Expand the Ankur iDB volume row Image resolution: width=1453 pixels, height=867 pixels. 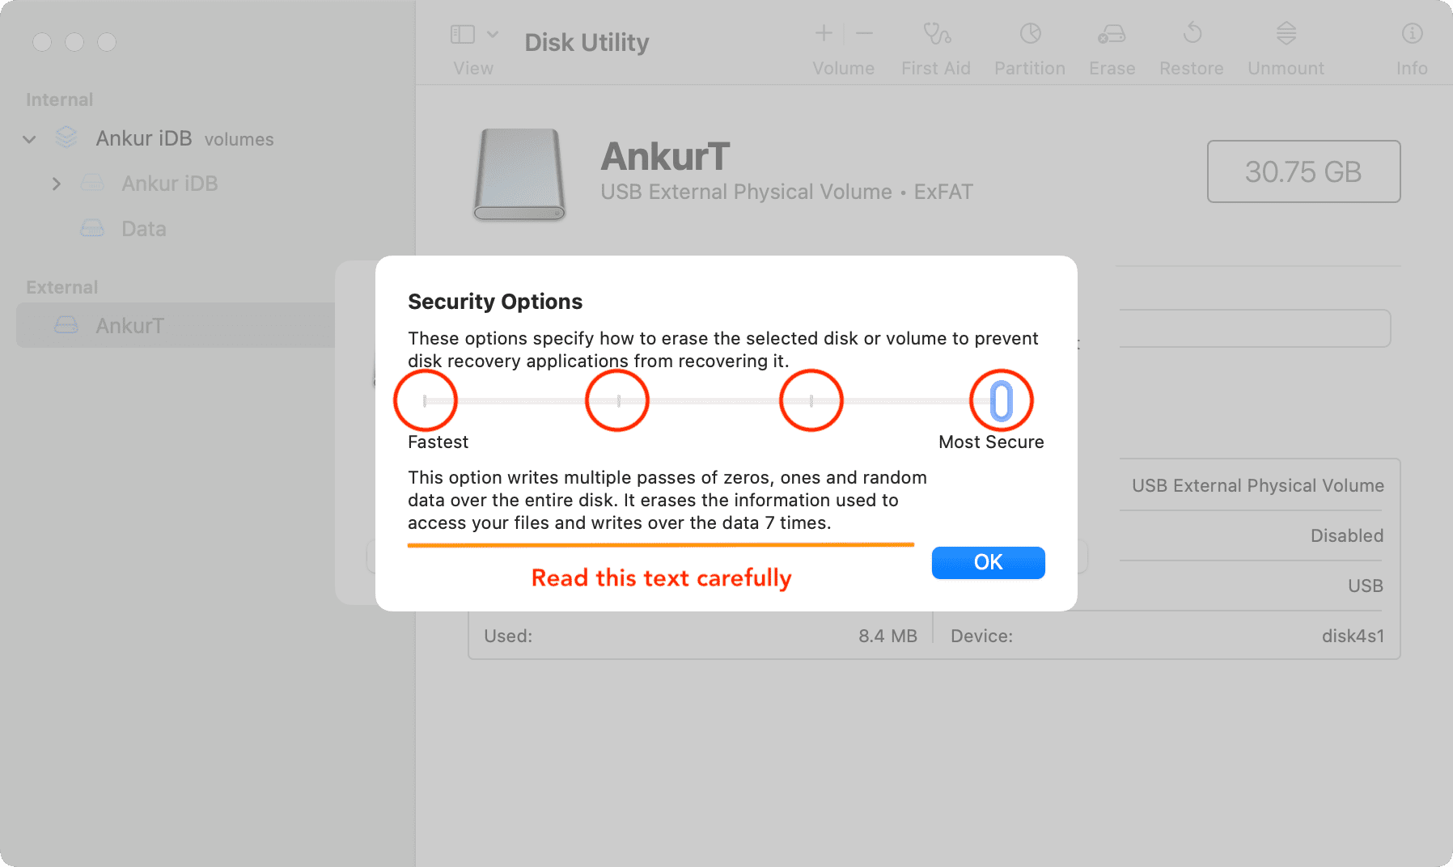click(x=57, y=184)
